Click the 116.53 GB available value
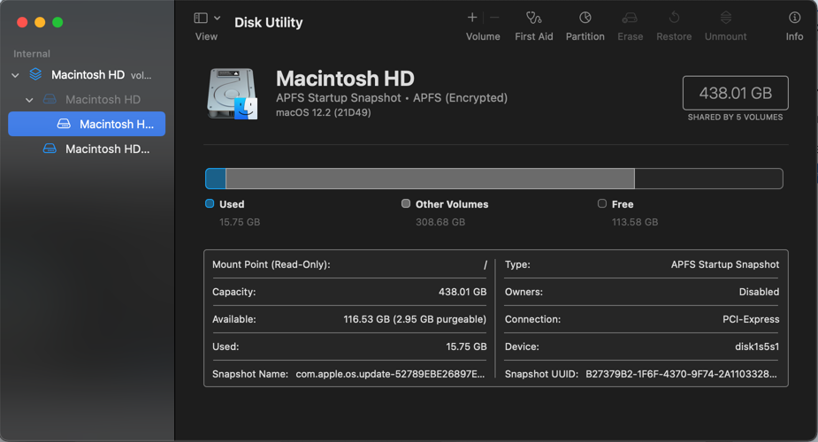Screen dimensions: 818x442 (415, 319)
